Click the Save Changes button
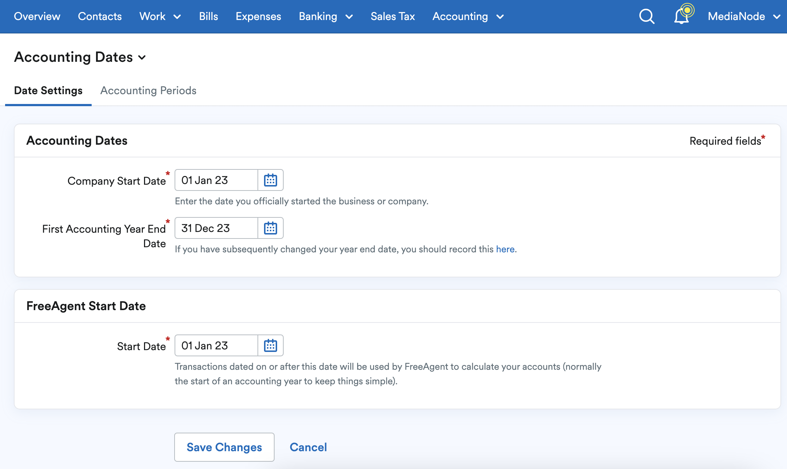 tap(224, 447)
